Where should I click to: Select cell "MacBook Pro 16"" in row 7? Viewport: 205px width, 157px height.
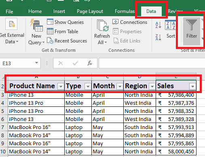click(36, 127)
